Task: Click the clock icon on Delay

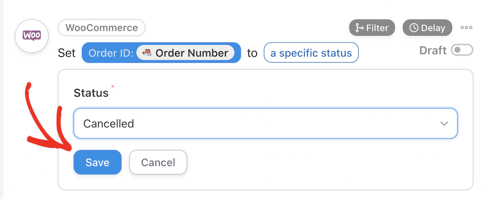Action: (414, 28)
